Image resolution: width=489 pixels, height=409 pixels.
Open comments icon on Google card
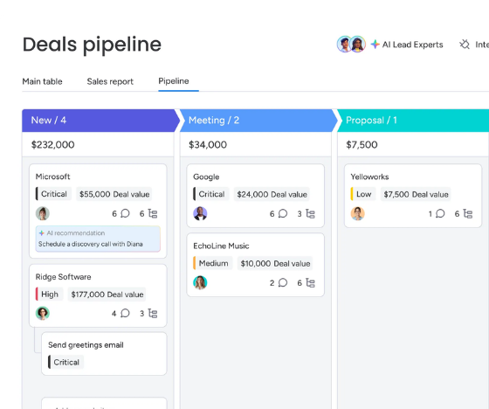pos(283,213)
